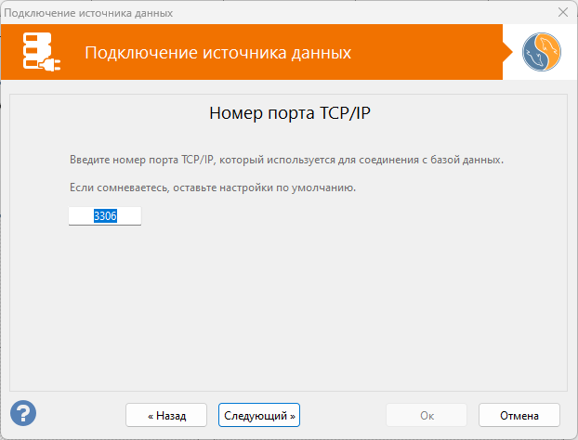Click empty orange banner area right of the title
Viewport: 578px width, 440px height.
click(427, 52)
